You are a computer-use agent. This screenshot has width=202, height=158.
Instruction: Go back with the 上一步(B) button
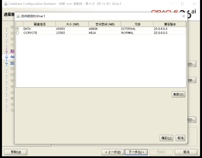pyautogui.click(x=113, y=152)
